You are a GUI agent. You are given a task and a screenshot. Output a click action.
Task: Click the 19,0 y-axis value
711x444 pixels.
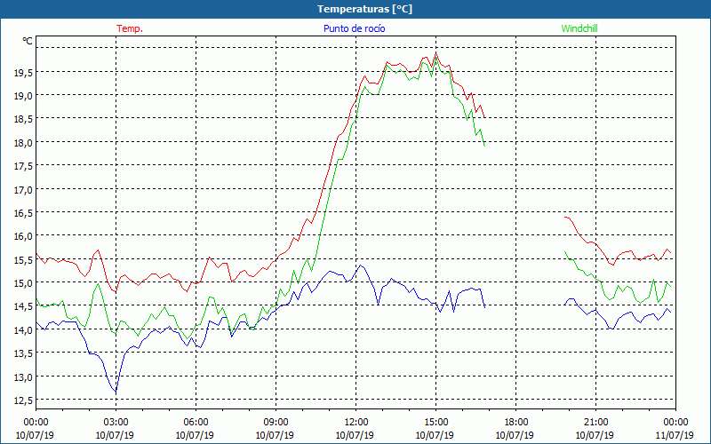click(x=23, y=96)
